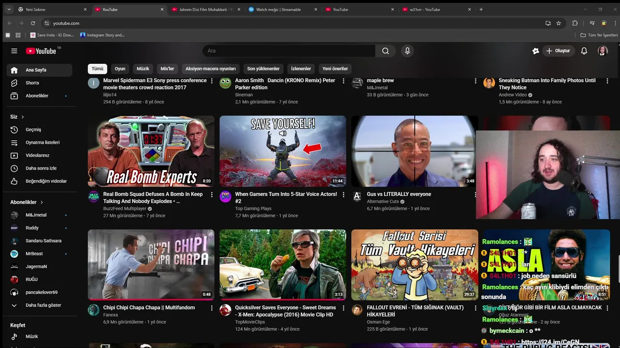
Task: Open options for Quicksilver Saves Everyone video
Action: pos(343,308)
